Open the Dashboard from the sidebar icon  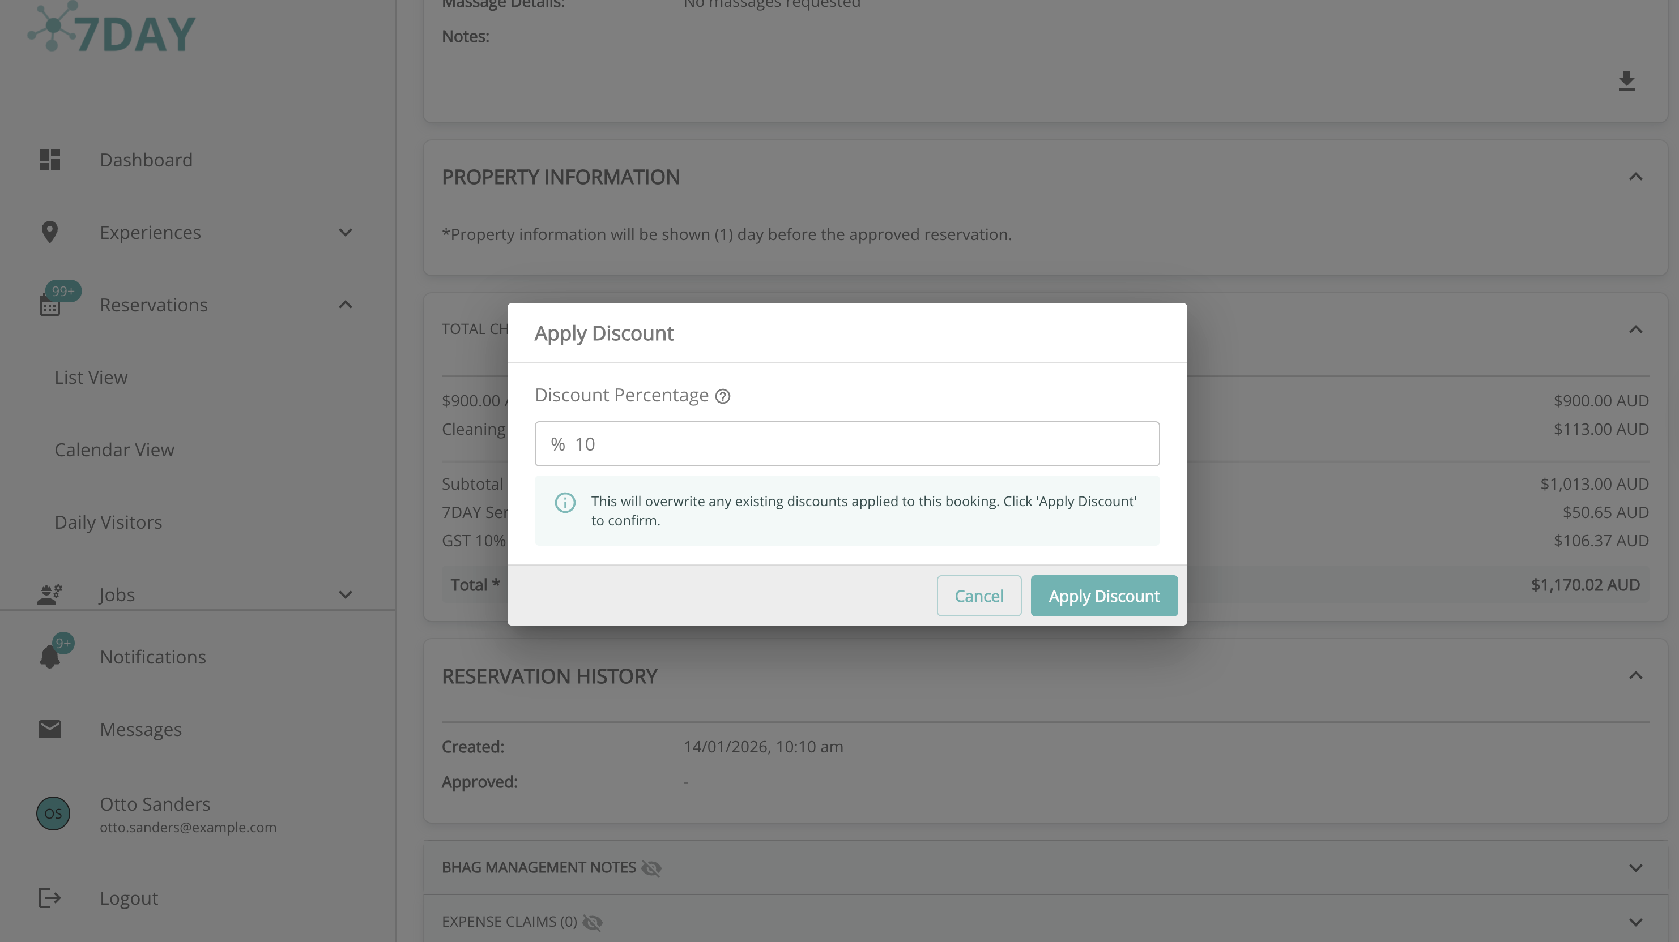(x=49, y=160)
